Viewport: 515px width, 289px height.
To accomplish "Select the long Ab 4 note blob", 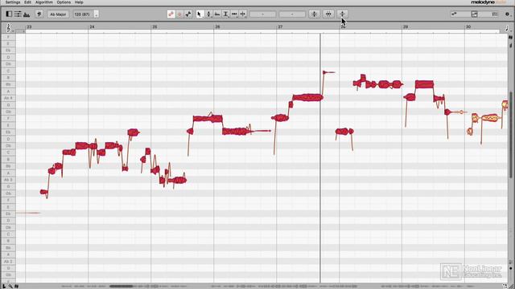I will pyautogui.click(x=307, y=97).
